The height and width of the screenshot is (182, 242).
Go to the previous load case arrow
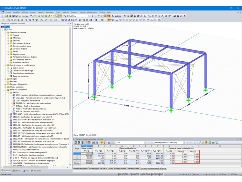(x=92, y=16)
